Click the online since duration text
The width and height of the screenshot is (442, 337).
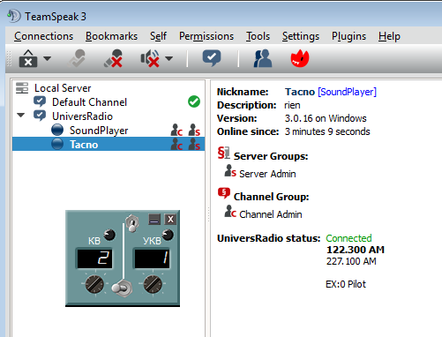point(327,131)
